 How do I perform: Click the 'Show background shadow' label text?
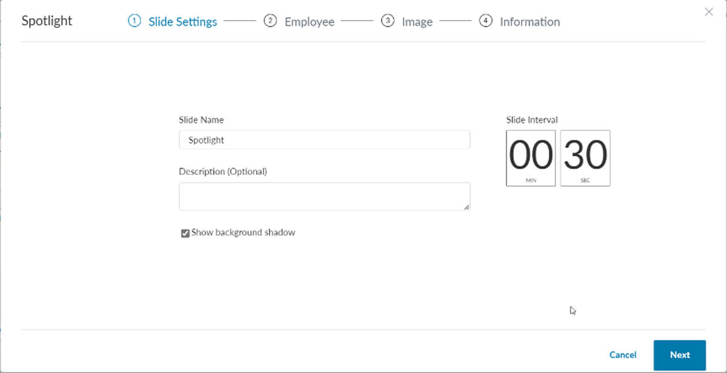coord(243,232)
